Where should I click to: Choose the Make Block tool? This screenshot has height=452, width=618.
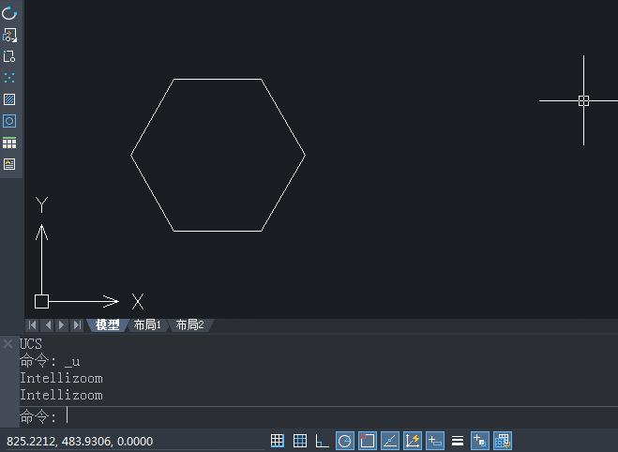(x=9, y=56)
